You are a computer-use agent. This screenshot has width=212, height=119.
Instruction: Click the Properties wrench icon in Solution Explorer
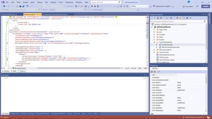[x=187, y=18]
